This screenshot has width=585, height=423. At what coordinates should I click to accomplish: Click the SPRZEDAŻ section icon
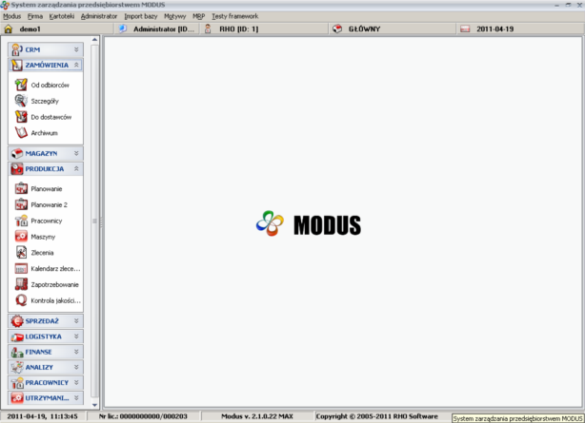click(x=17, y=321)
